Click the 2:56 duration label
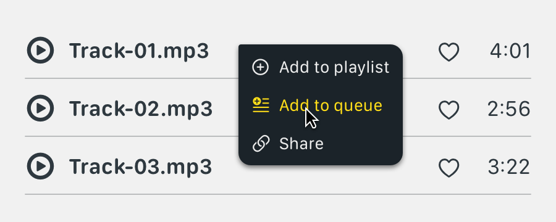Viewport: 556px width, 222px height. click(509, 109)
